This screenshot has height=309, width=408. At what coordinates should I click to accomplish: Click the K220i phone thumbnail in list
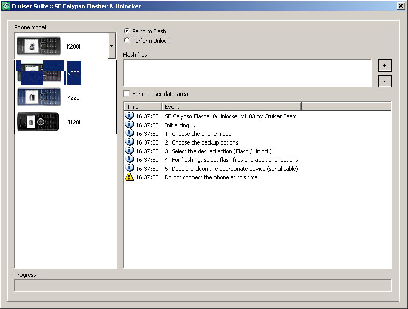(x=39, y=97)
